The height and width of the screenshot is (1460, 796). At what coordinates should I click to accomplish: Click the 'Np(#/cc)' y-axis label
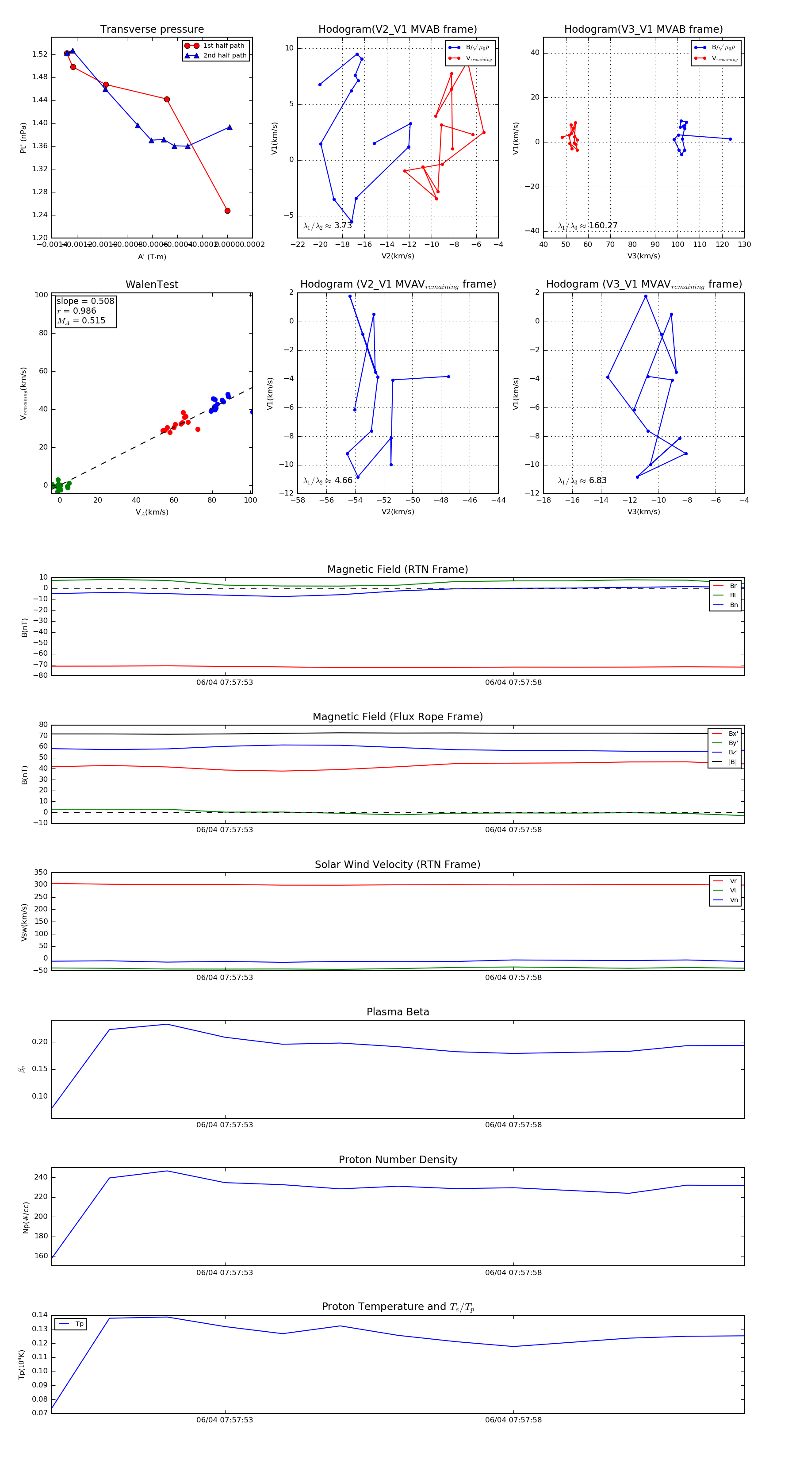tap(26, 1218)
